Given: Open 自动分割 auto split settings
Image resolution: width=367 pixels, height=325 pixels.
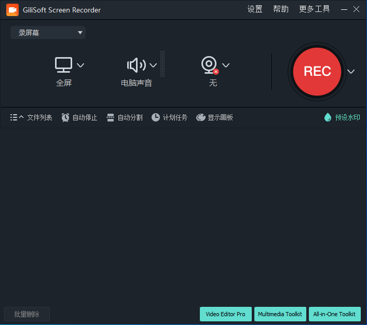Looking at the screenshot, I should pyautogui.click(x=130, y=117).
